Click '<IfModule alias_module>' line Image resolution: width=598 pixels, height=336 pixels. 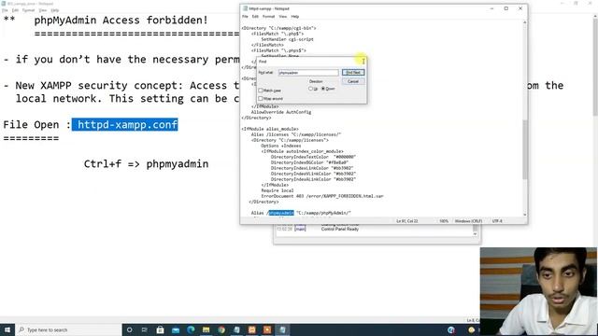coord(270,129)
